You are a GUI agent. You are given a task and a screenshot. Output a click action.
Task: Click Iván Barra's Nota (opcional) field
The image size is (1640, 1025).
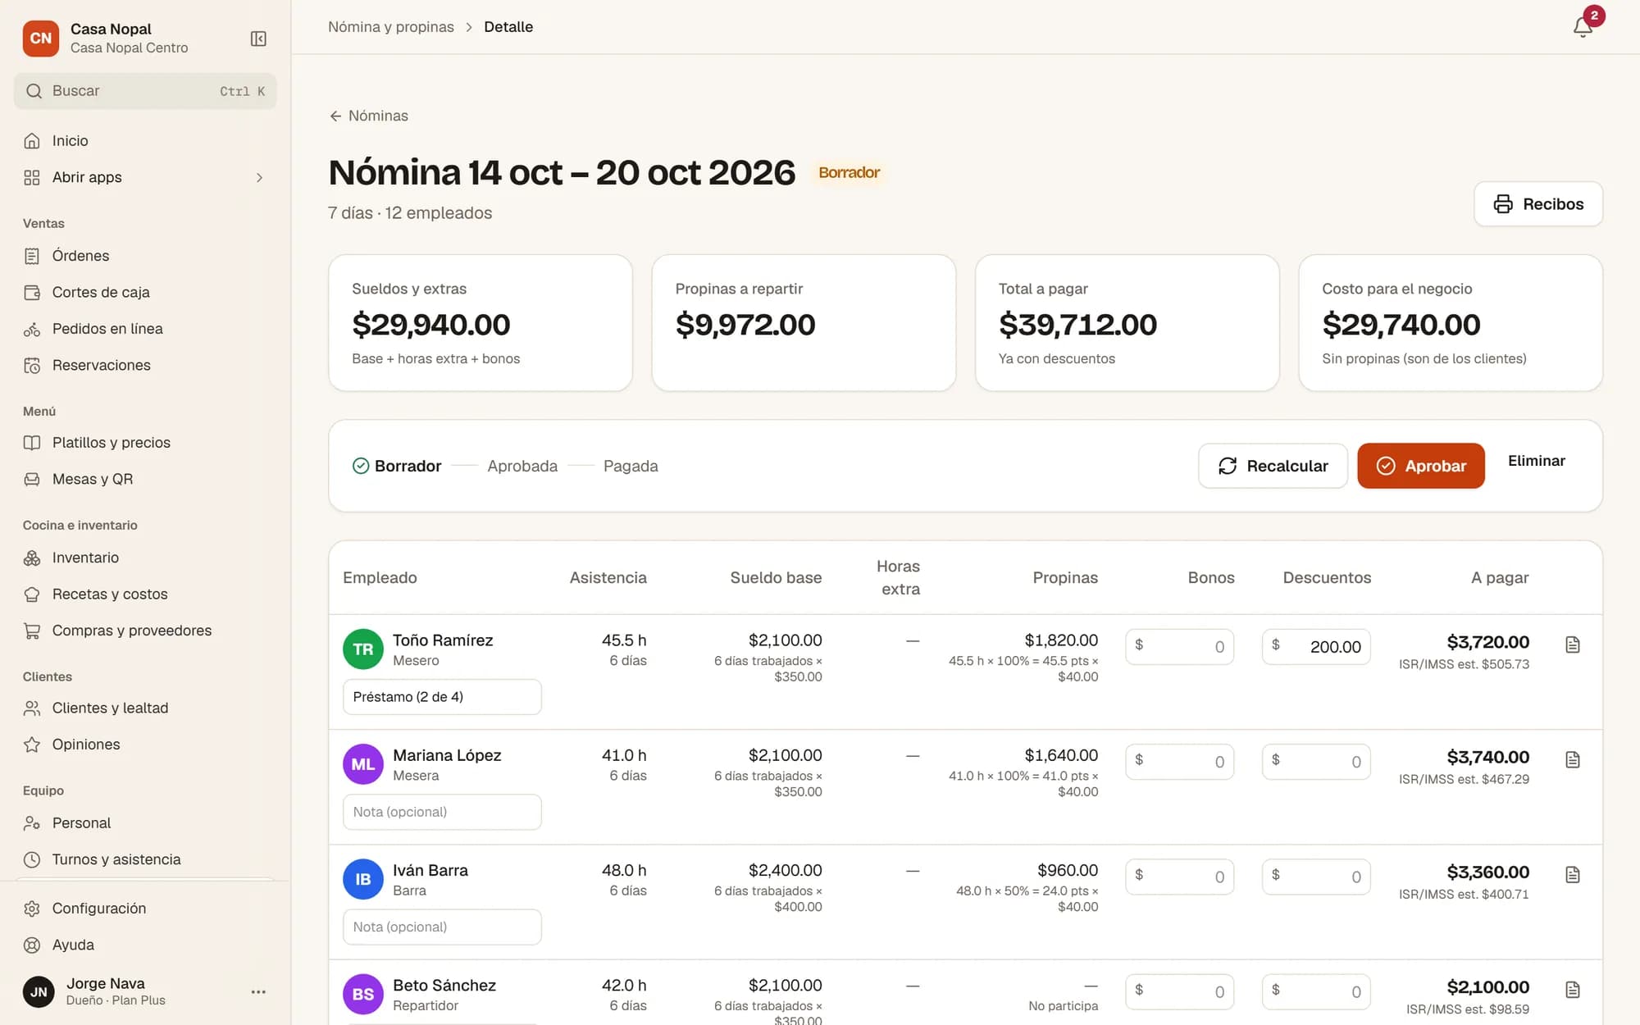[x=442, y=927]
